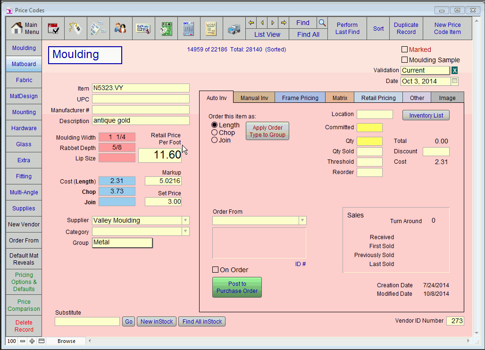Open the customers toolbar icon
This screenshot has width=485, height=350.
click(121, 28)
